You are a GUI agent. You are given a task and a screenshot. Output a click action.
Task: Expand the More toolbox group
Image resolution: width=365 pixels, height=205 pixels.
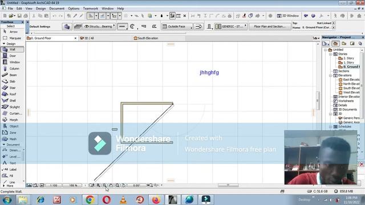(4, 186)
